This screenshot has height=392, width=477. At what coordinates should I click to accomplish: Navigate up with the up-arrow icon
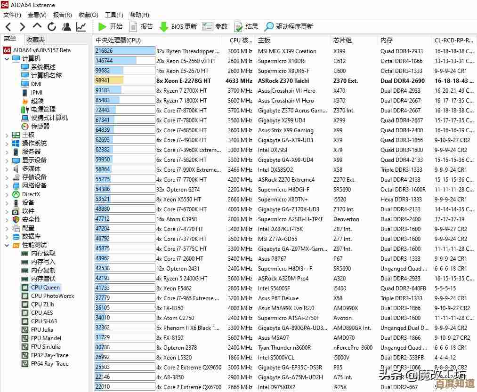click(37, 26)
